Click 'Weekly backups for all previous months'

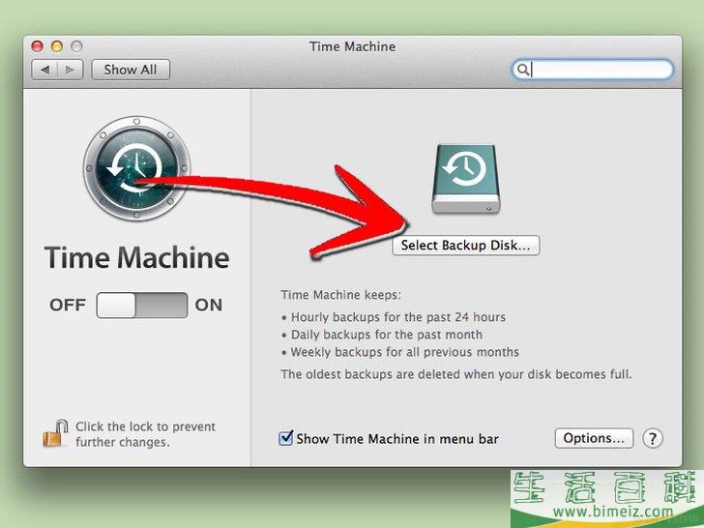405,352
